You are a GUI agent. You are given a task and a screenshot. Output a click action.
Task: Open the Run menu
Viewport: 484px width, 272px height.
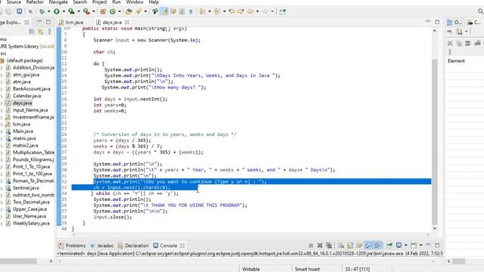tap(116, 2)
